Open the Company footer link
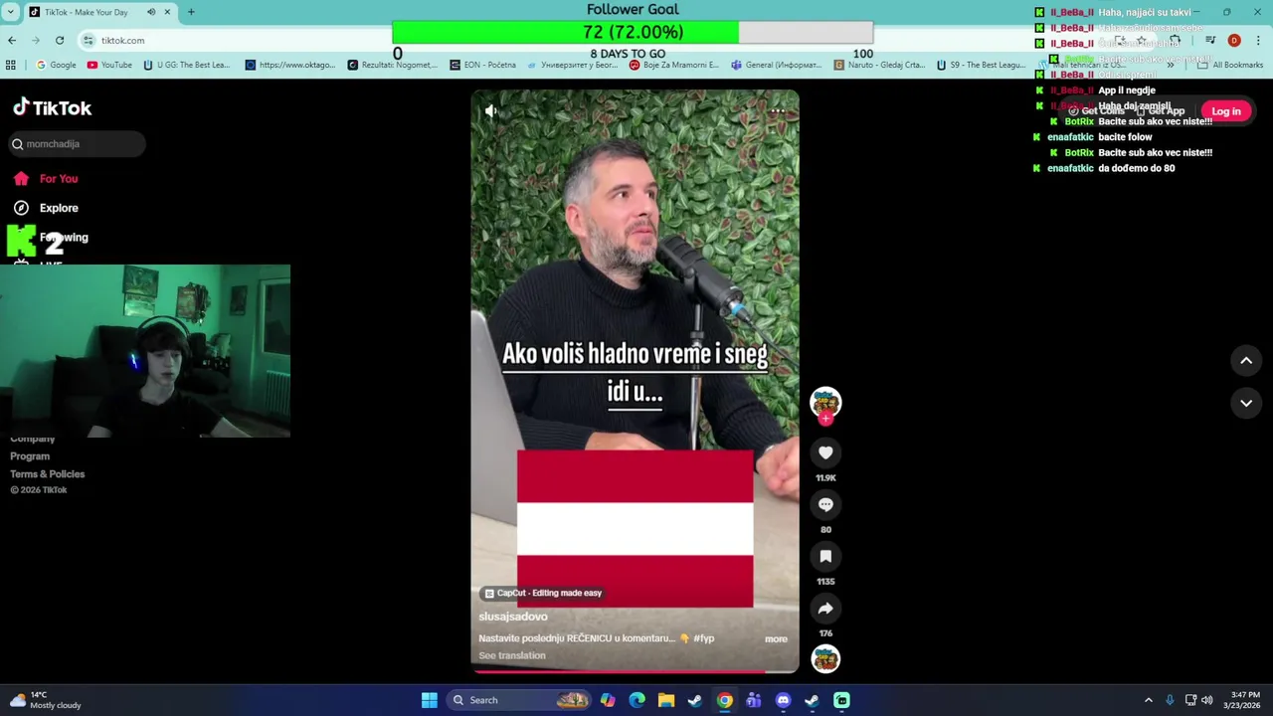The height and width of the screenshot is (716, 1273). pyautogui.click(x=32, y=439)
